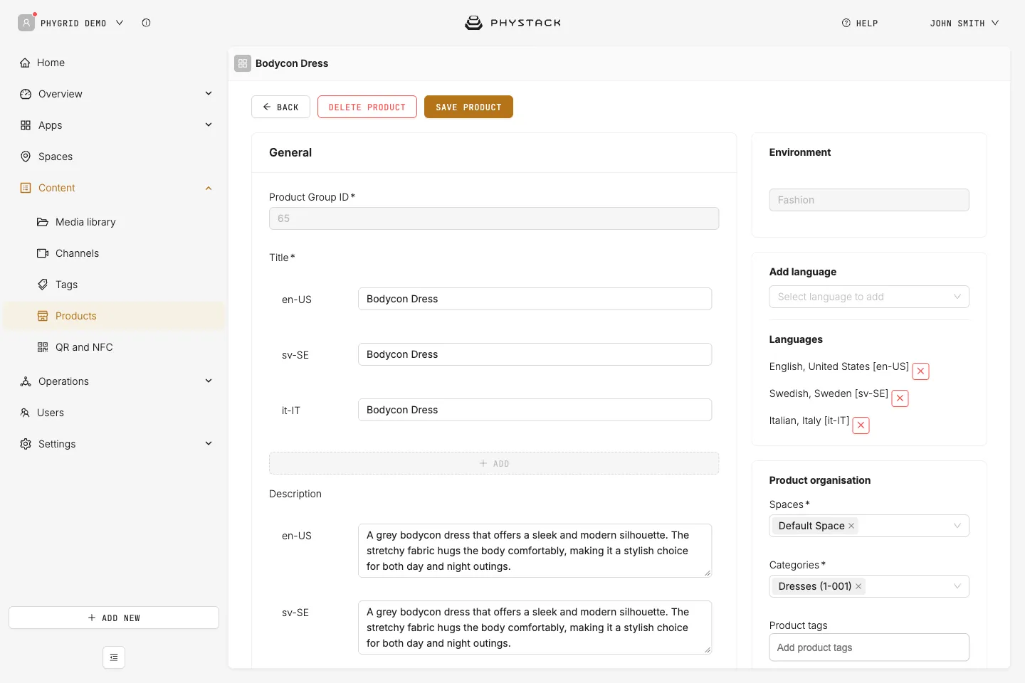Open the John Smith user menu
Image resolution: width=1025 pixels, height=683 pixels.
click(964, 23)
